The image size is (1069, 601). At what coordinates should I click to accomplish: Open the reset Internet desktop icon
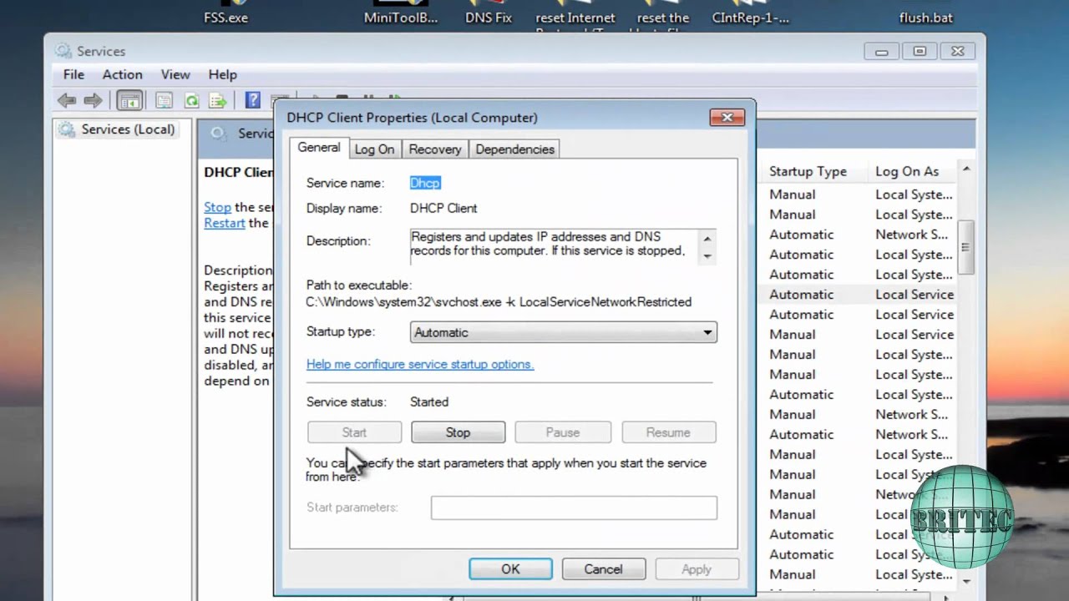coord(575,18)
